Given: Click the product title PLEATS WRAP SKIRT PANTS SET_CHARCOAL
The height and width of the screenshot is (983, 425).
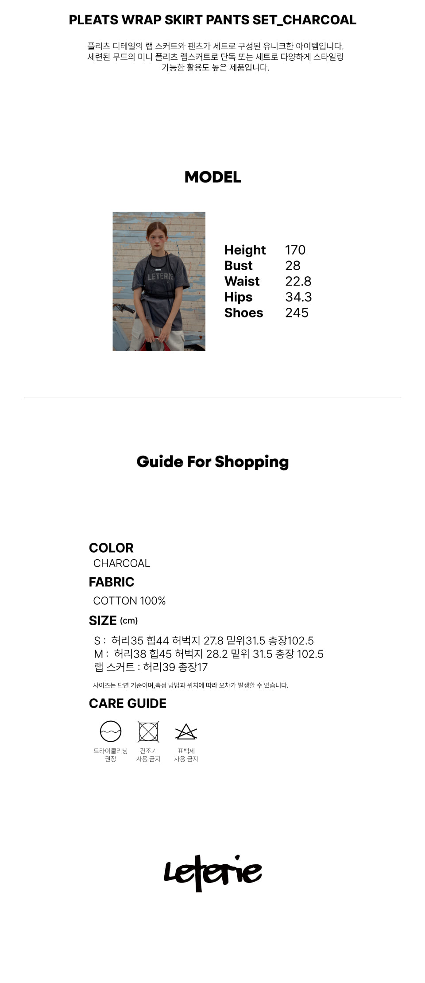Looking at the screenshot, I should (212, 20).
